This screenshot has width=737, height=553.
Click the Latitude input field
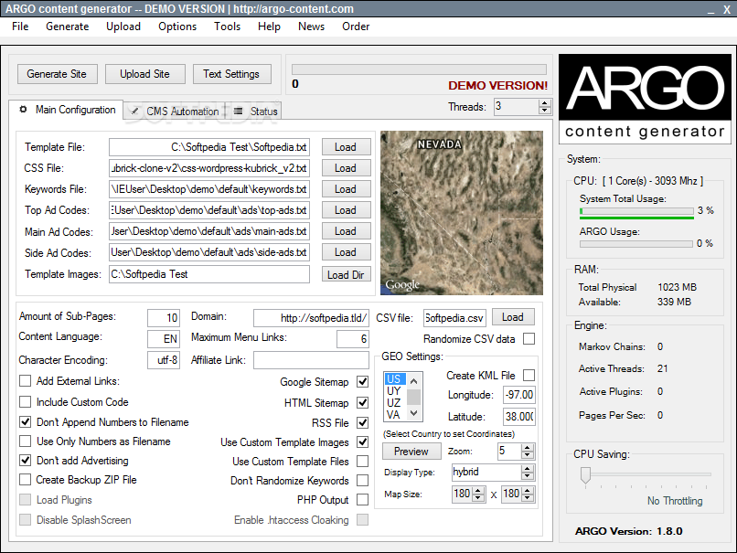tap(519, 416)
